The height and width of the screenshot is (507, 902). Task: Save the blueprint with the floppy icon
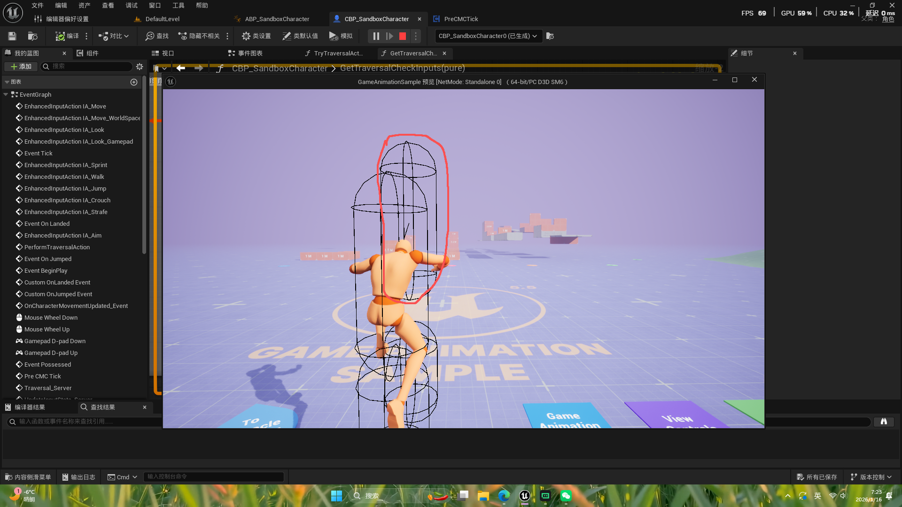click(12, 36)
